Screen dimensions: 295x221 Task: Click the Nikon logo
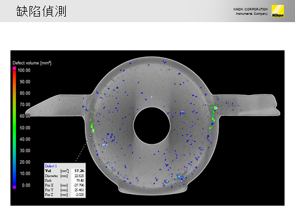click(x=278, y=11)
